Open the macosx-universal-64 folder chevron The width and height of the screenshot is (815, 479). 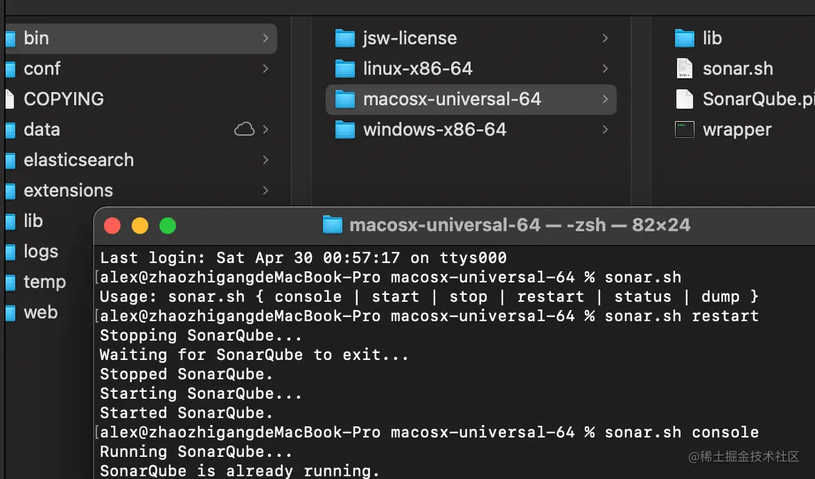(605, 99)
